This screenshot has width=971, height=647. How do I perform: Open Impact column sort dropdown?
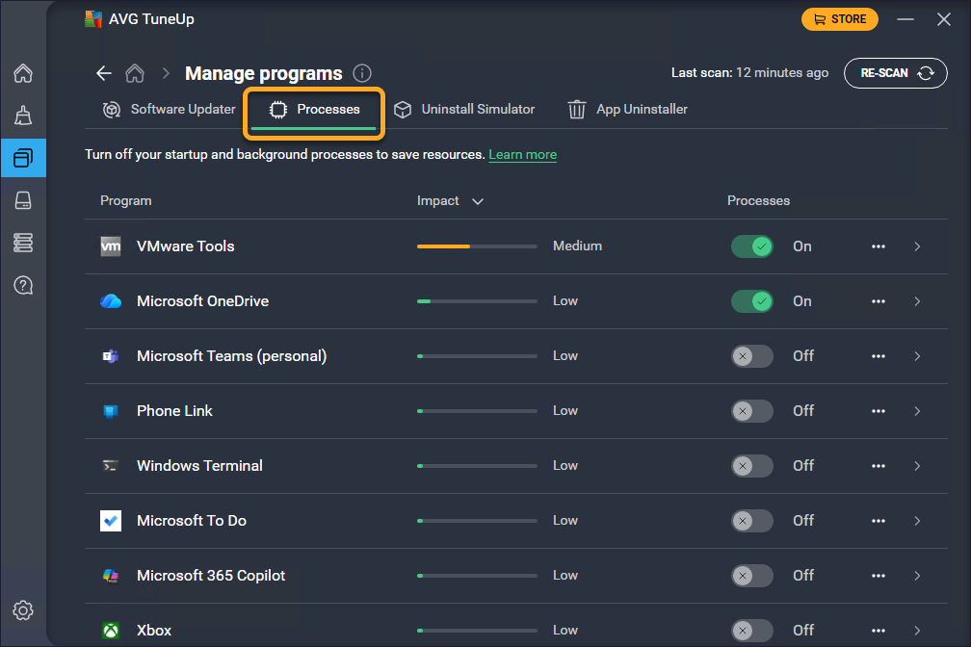(x=478, y=201)
